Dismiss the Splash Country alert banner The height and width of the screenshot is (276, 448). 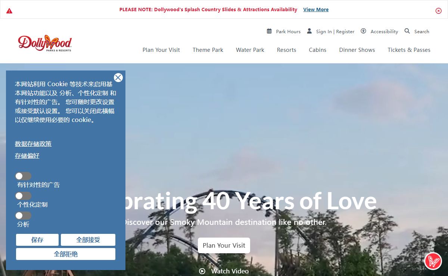coord(439,11)
